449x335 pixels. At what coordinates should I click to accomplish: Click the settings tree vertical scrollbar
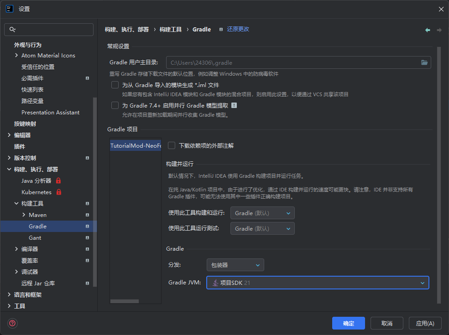tap(95, 192)
